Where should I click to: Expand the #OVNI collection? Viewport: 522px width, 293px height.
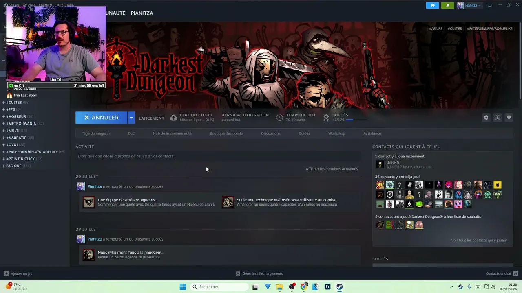[x=3, y=145]
